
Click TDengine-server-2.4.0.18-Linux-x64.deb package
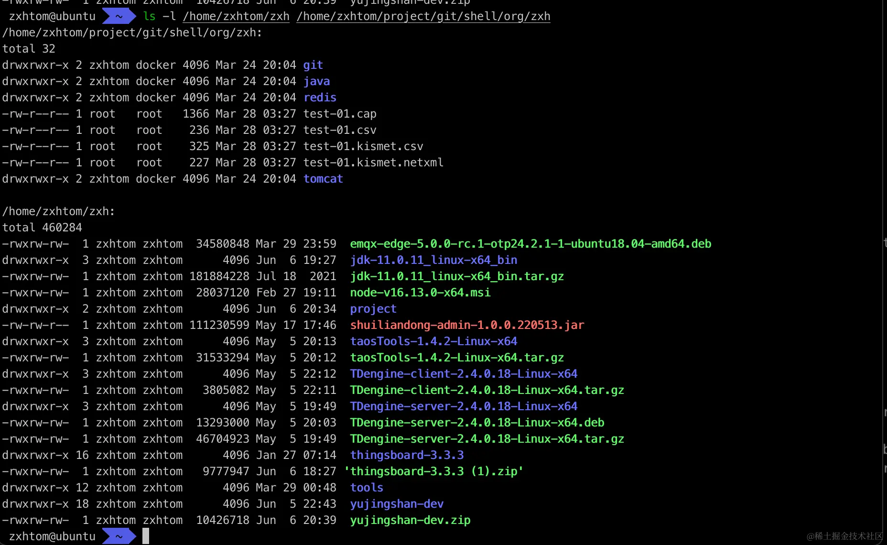[477, 423]
